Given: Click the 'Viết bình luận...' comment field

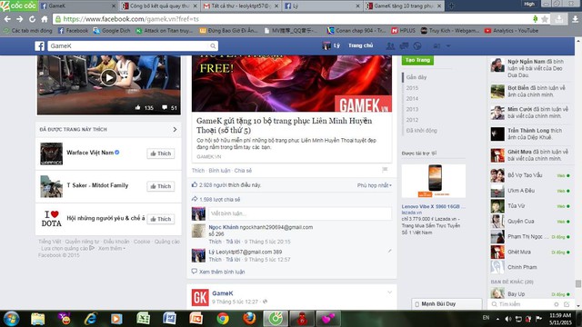Looking at the screenshot, I should (299, 213).
